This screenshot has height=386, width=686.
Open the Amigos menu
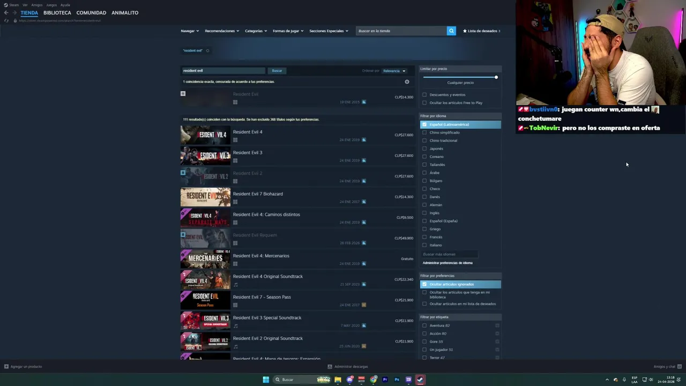[36, 5]
